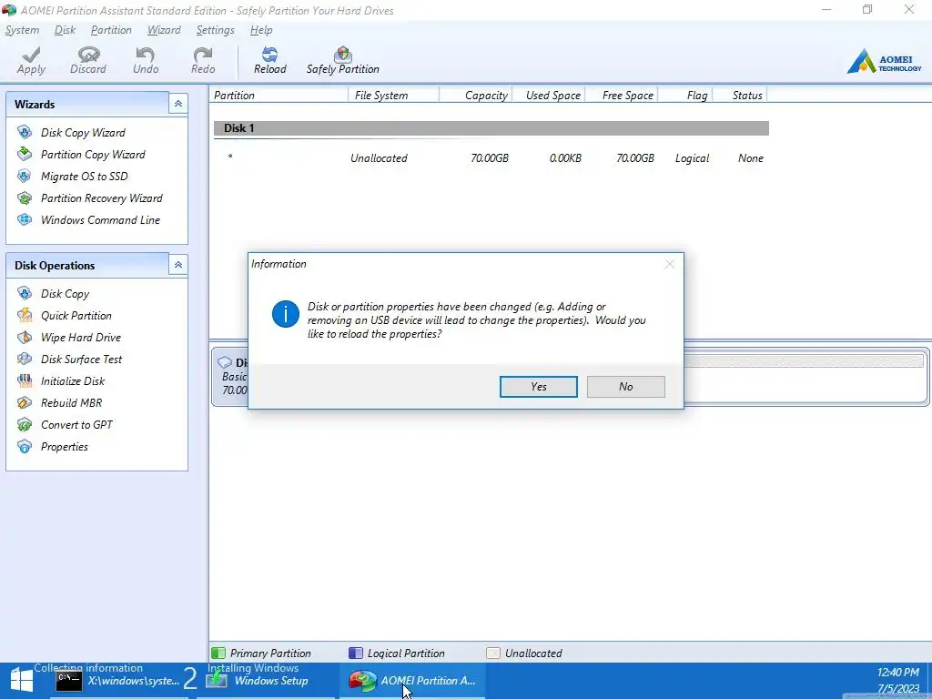Screen dimensions: 932x699
Task: Click the Unallocated legend swatch
Action: point(492,653)
